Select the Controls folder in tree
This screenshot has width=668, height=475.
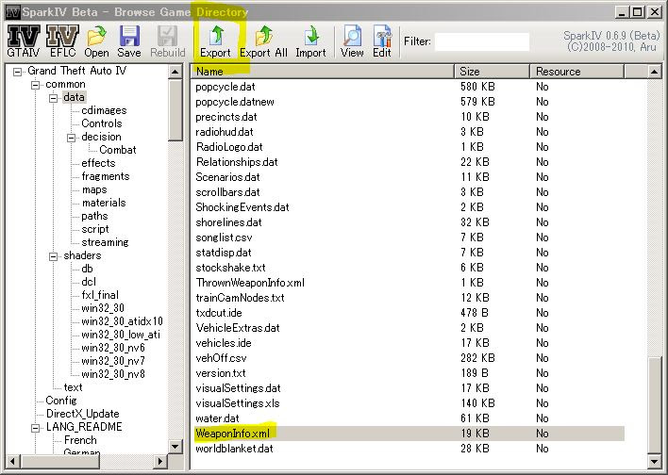coord(101,123)
